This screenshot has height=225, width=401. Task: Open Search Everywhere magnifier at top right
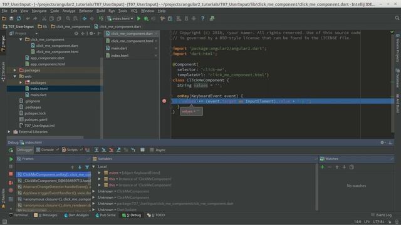click(x=397, y=18)
